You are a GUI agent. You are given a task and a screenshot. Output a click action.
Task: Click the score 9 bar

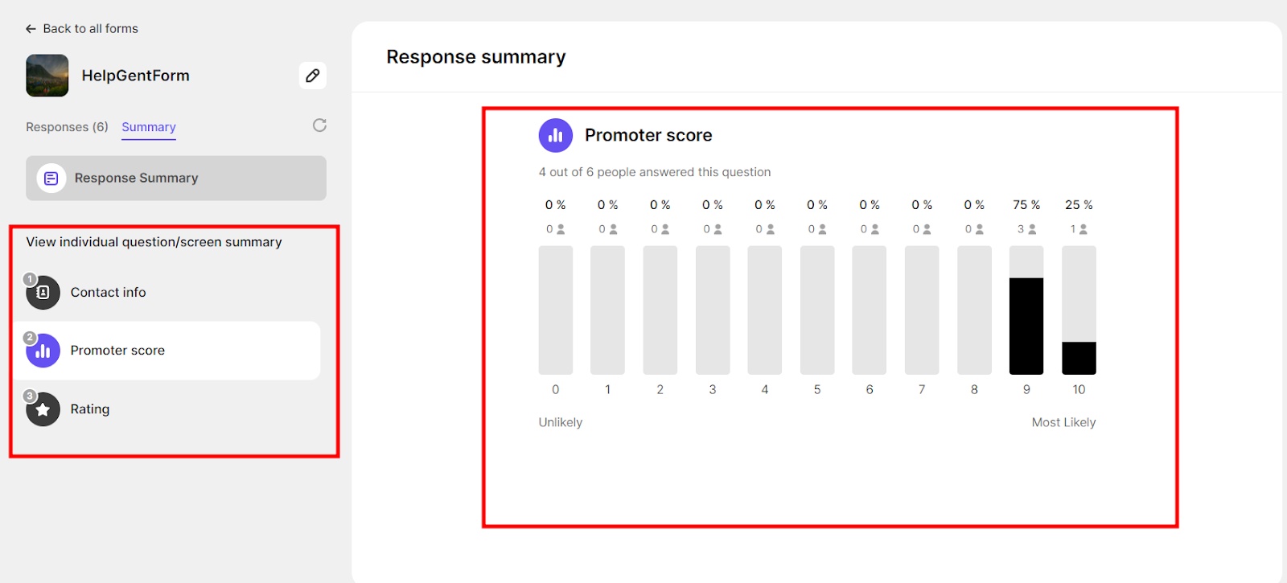pyautogui.click(x=1026, y=310)
